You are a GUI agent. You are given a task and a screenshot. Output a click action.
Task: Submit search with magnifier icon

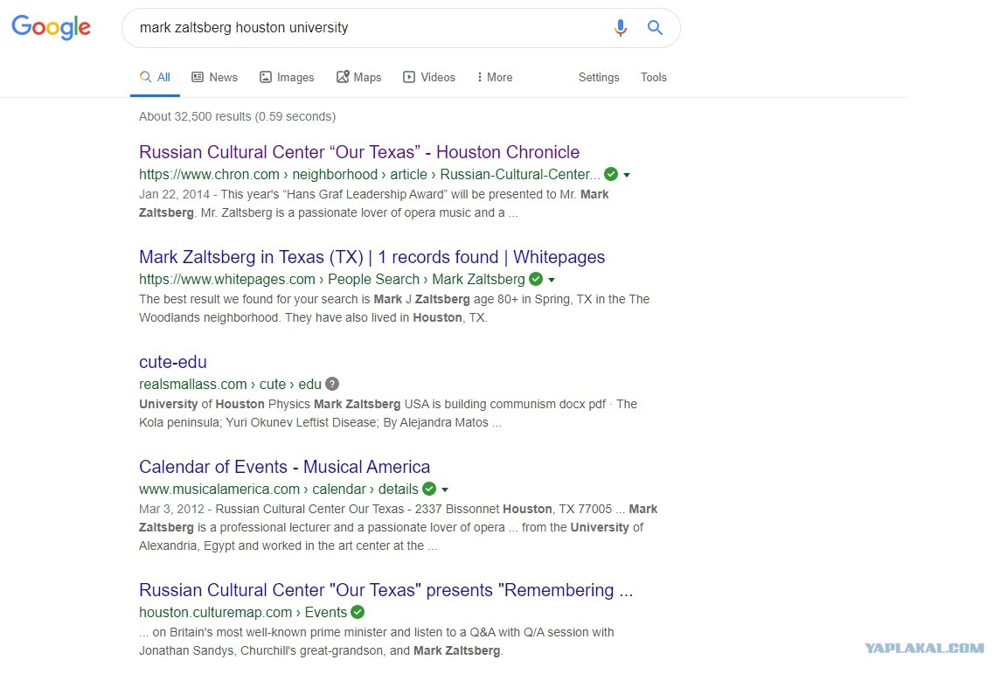[655, 28]
